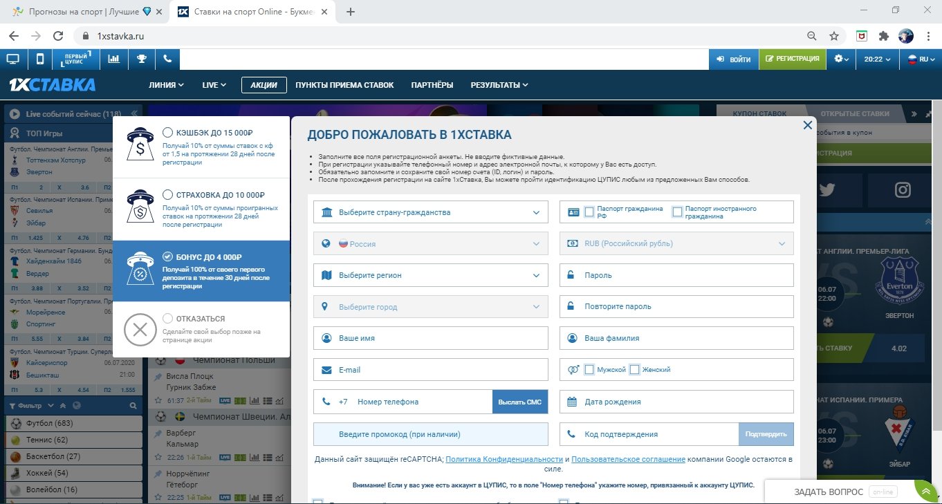
Task: Select the Кэшбэк до 15 000₽ bonus
Action: tap(167, 132)
